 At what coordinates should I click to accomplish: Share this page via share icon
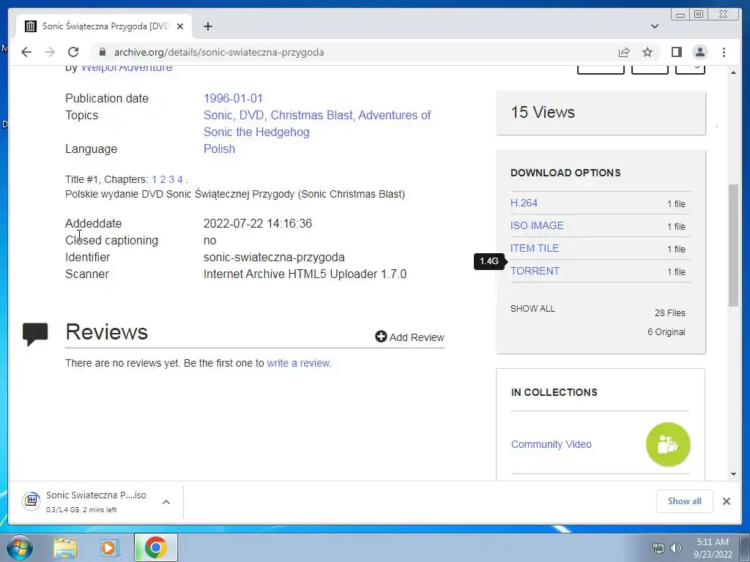624,52
